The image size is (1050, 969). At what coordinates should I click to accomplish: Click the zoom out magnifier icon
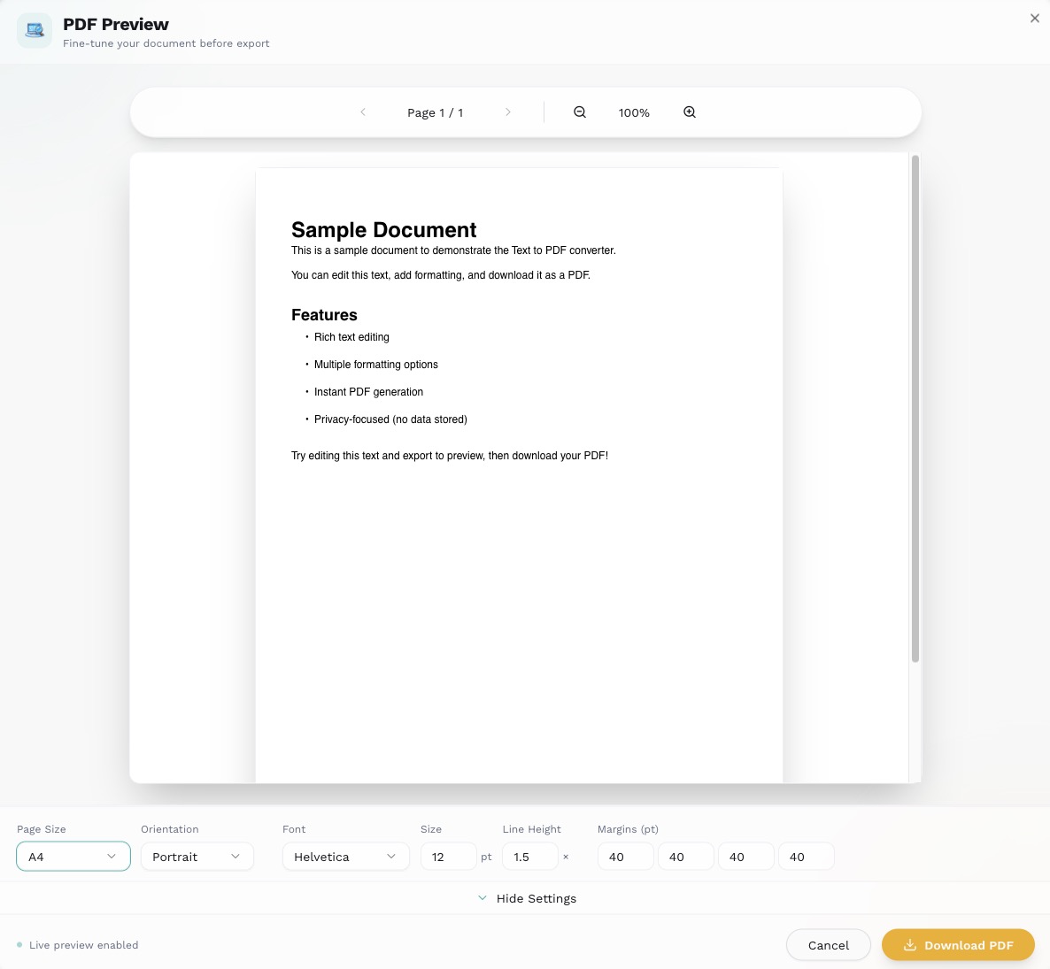pos(580,112)
